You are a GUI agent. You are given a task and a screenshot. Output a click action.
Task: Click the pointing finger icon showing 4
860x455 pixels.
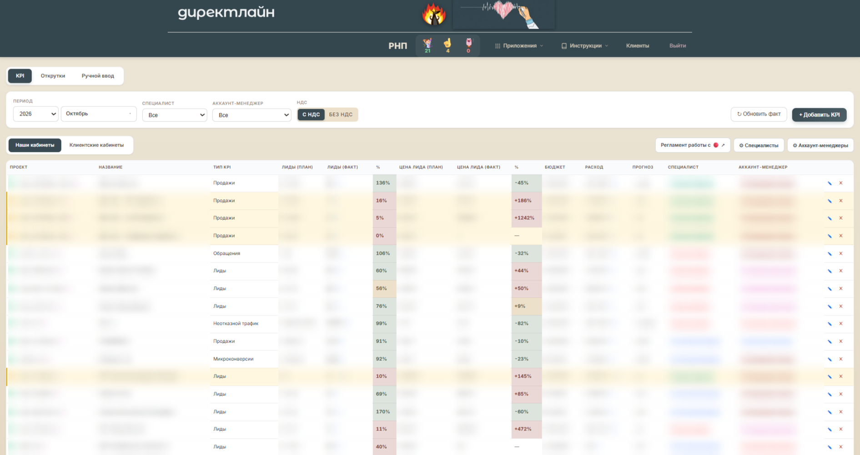click(x=448, y=45)
